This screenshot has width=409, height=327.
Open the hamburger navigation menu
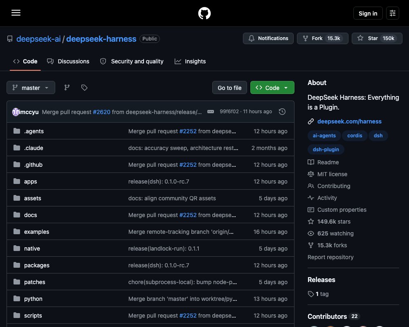coord(16,13)
